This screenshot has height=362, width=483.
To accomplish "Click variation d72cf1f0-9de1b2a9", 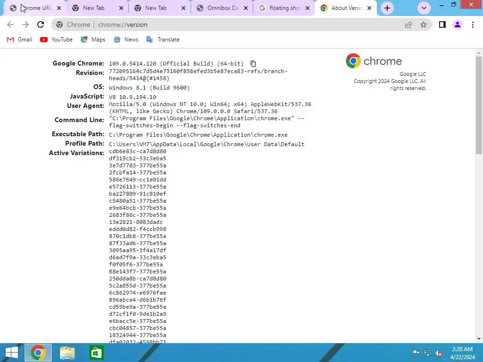I will (x=138, y=314).
